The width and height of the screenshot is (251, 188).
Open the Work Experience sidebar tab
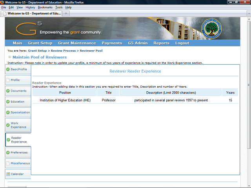(18, 125)
